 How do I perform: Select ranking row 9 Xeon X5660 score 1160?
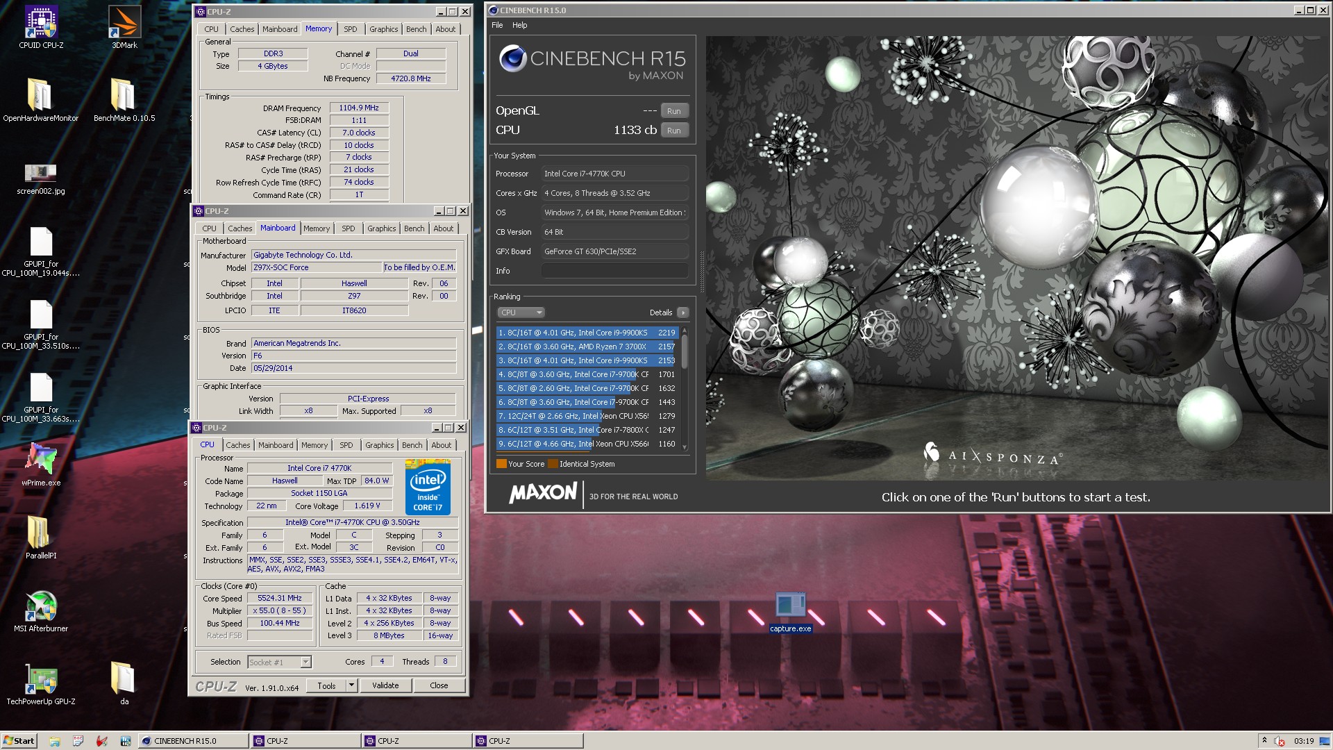pyautogui.click(x=587, y=444)
